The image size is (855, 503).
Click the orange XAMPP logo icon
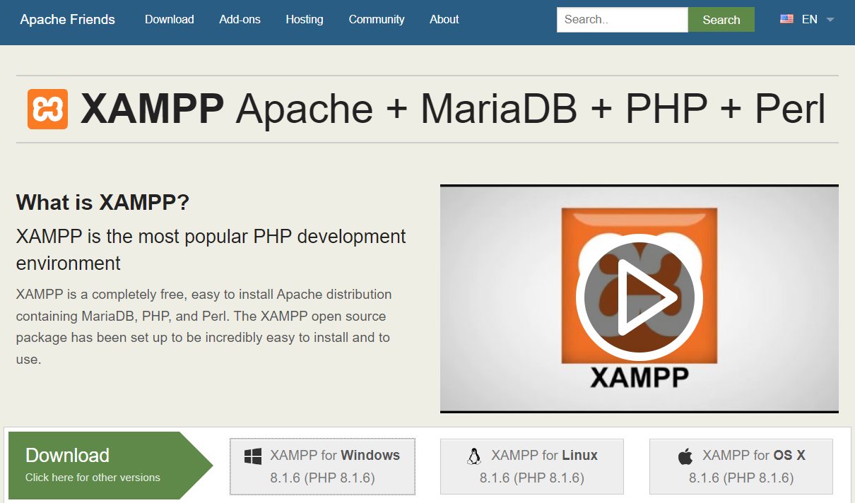pos(47,110)
